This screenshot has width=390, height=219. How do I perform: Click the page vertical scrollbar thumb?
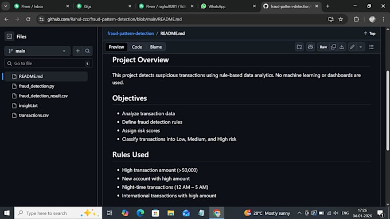[388, 110]
